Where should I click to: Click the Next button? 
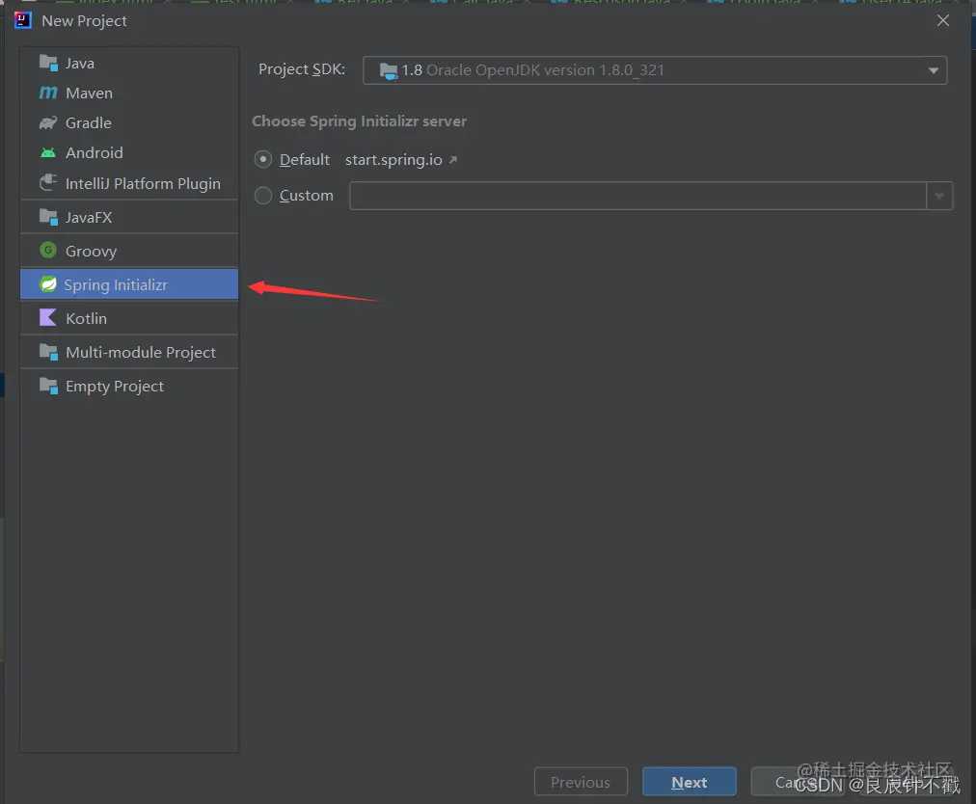click(x=689, y=782)
